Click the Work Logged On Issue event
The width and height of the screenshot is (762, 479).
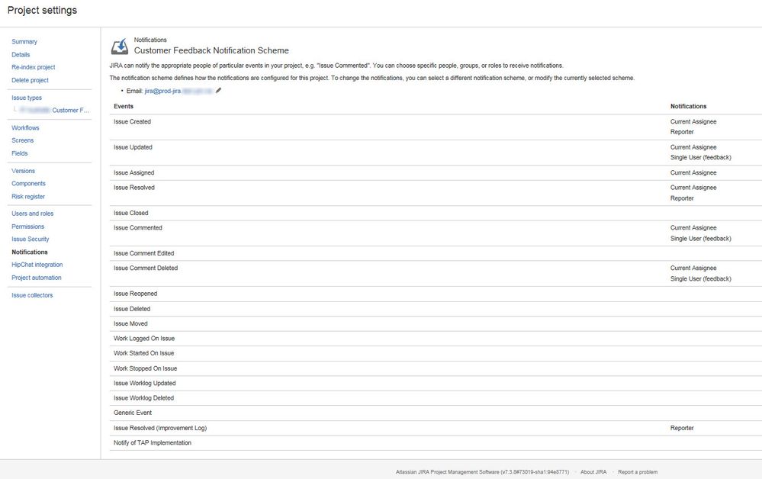click(x=144, y=338)
